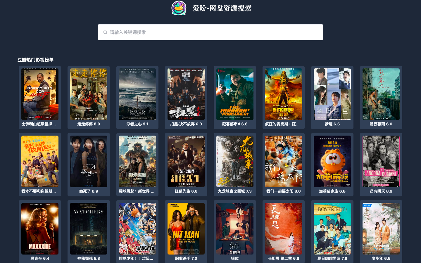Open the 度华年 poster thumbnail
Screen dimensions: 421x263
tap(381, 229)
